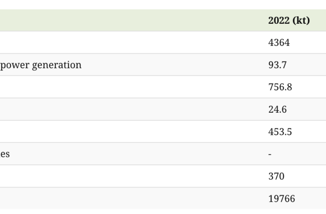Select the blank label area beside 370

tap(132, 177)
